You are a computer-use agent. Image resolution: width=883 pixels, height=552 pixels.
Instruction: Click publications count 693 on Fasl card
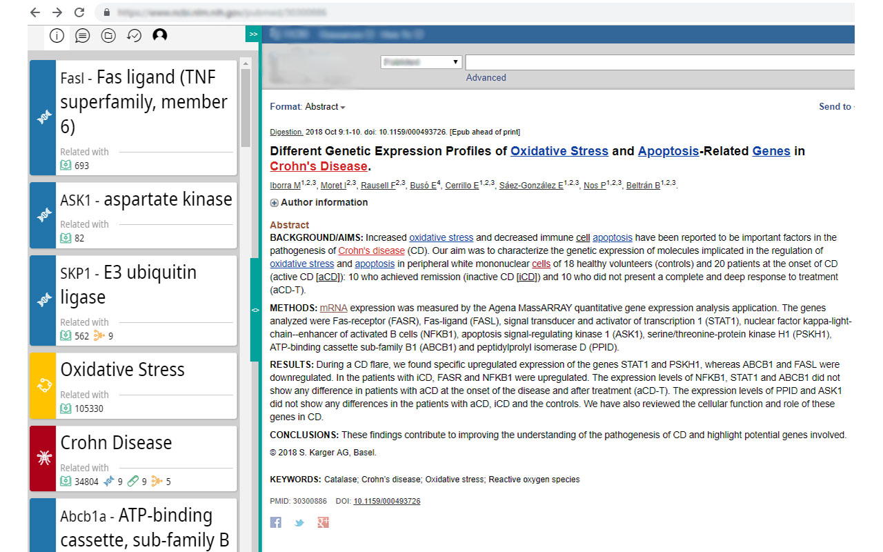tap(75, 166)
